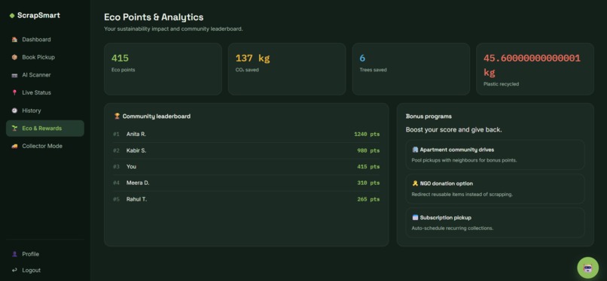Click the trophy icon beside Community leaderboard
The width and height of the screenshot is (607, 281).
[x=117, y=116]
